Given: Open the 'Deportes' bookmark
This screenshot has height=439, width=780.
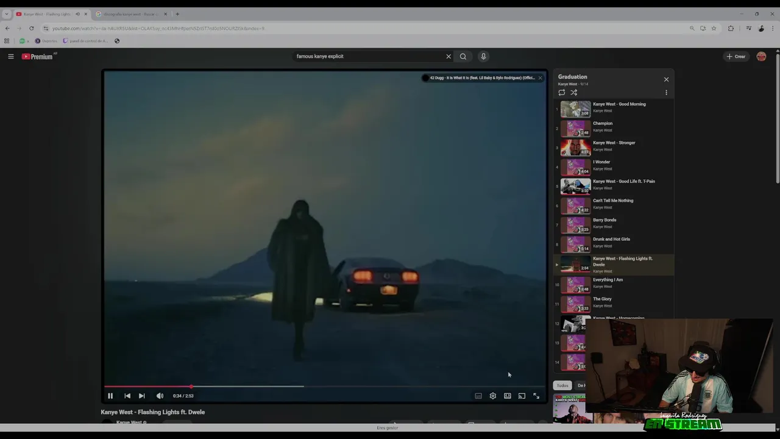Looking at the screenshot, I should [x=46, y=41].
